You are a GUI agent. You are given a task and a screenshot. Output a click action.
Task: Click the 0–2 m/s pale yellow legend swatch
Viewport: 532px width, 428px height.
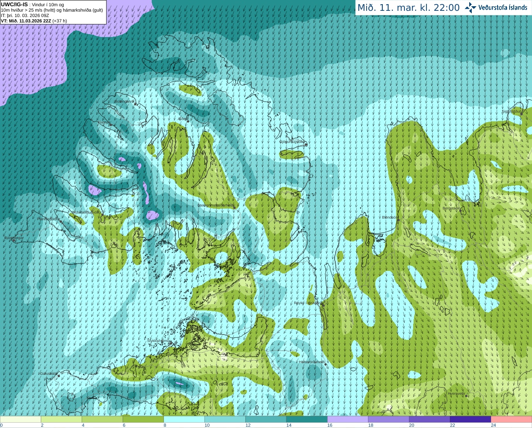pyautogui.click(x=20, y=419)
